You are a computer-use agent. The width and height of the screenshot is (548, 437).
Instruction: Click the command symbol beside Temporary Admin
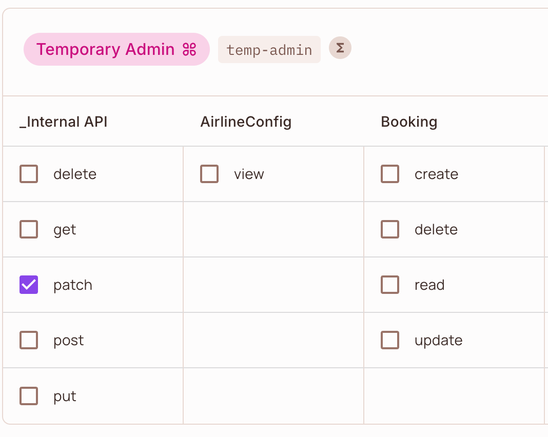pyautogui.click(x=189, y=49)
